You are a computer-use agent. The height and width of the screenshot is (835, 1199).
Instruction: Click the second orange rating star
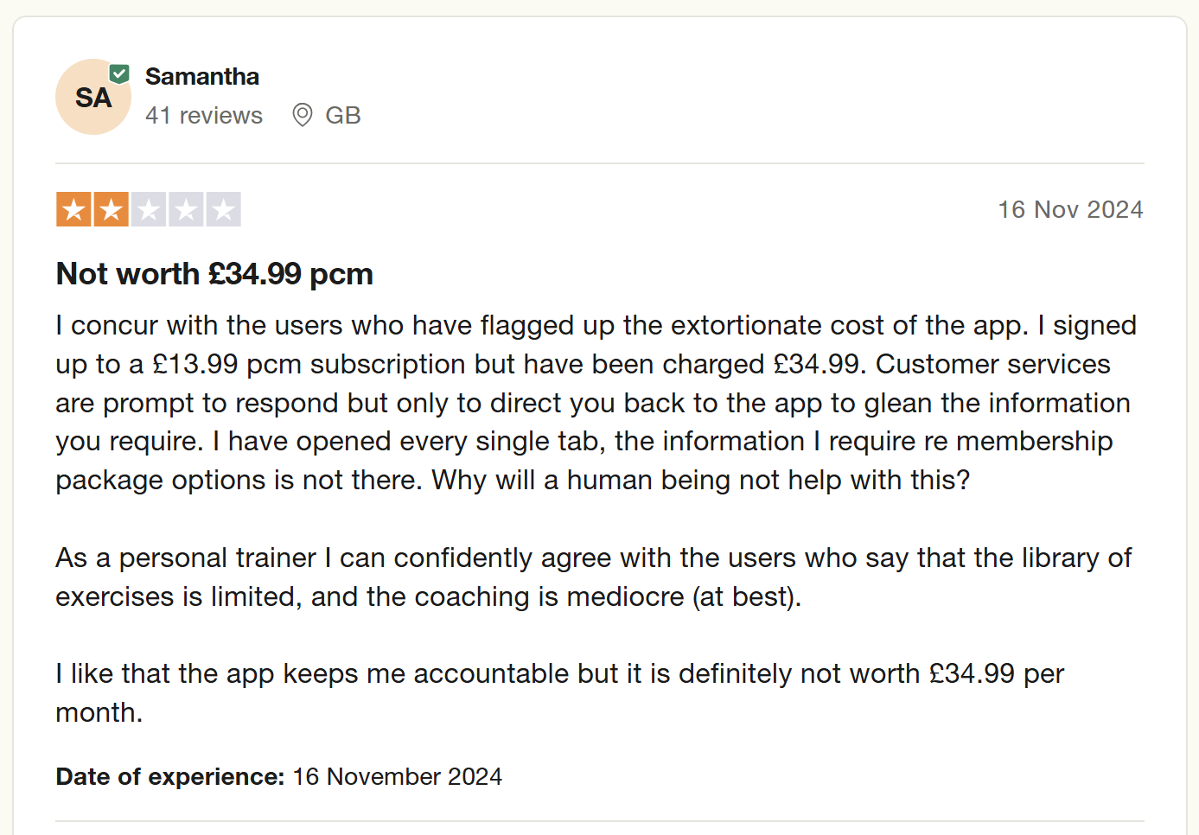pyautogui.click(x=112, y=209)
